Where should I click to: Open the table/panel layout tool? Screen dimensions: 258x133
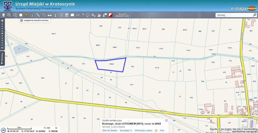pyautogui.click(x=67, y=15)
